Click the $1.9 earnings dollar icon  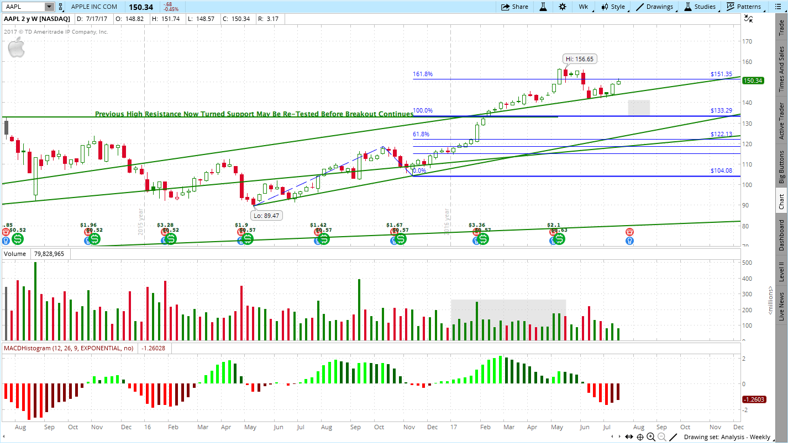point(248,239)
